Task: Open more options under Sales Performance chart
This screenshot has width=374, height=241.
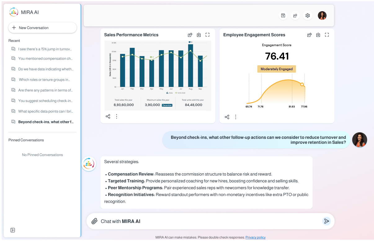Action: pyautogui.click(x=117, y=116)
